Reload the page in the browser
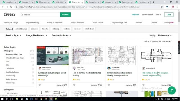Image resolution: width=180 pixels, height=101 pixels. (x=11, y=7)
